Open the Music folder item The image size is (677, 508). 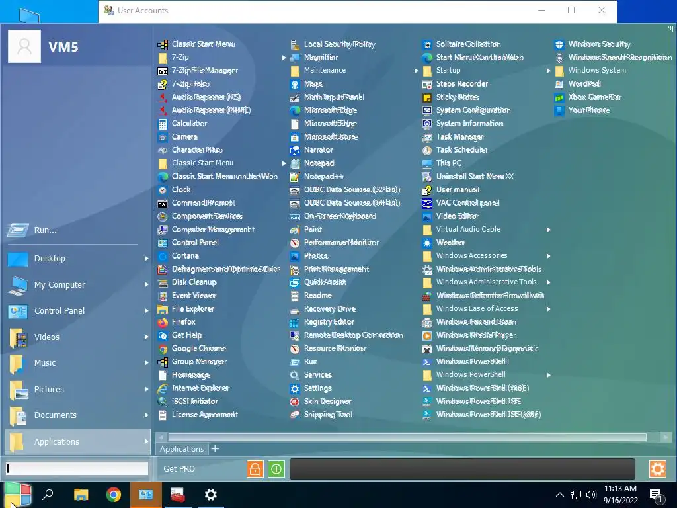point(78,363)
